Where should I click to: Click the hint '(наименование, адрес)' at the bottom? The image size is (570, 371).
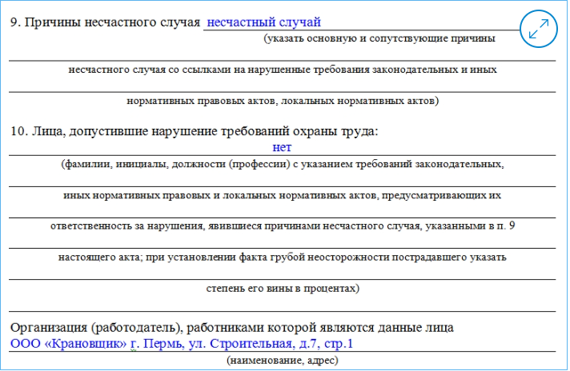(x=283, y=361)
